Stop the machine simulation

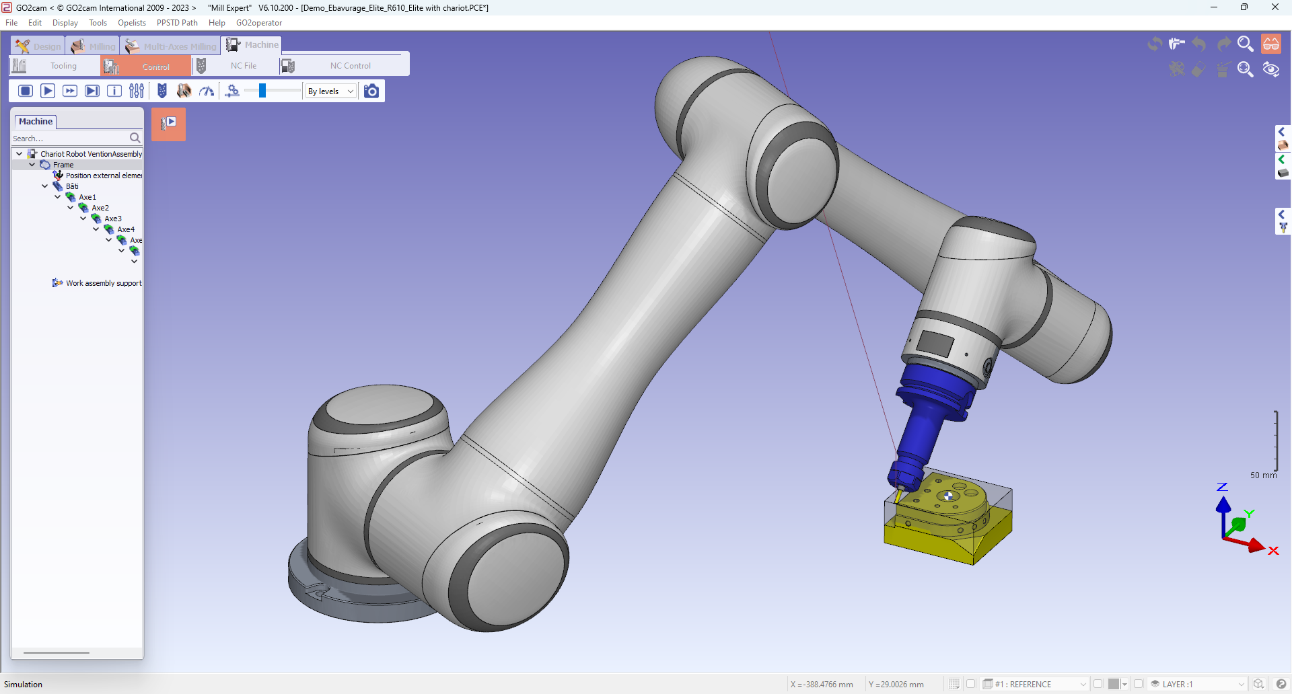coord(26,91)
